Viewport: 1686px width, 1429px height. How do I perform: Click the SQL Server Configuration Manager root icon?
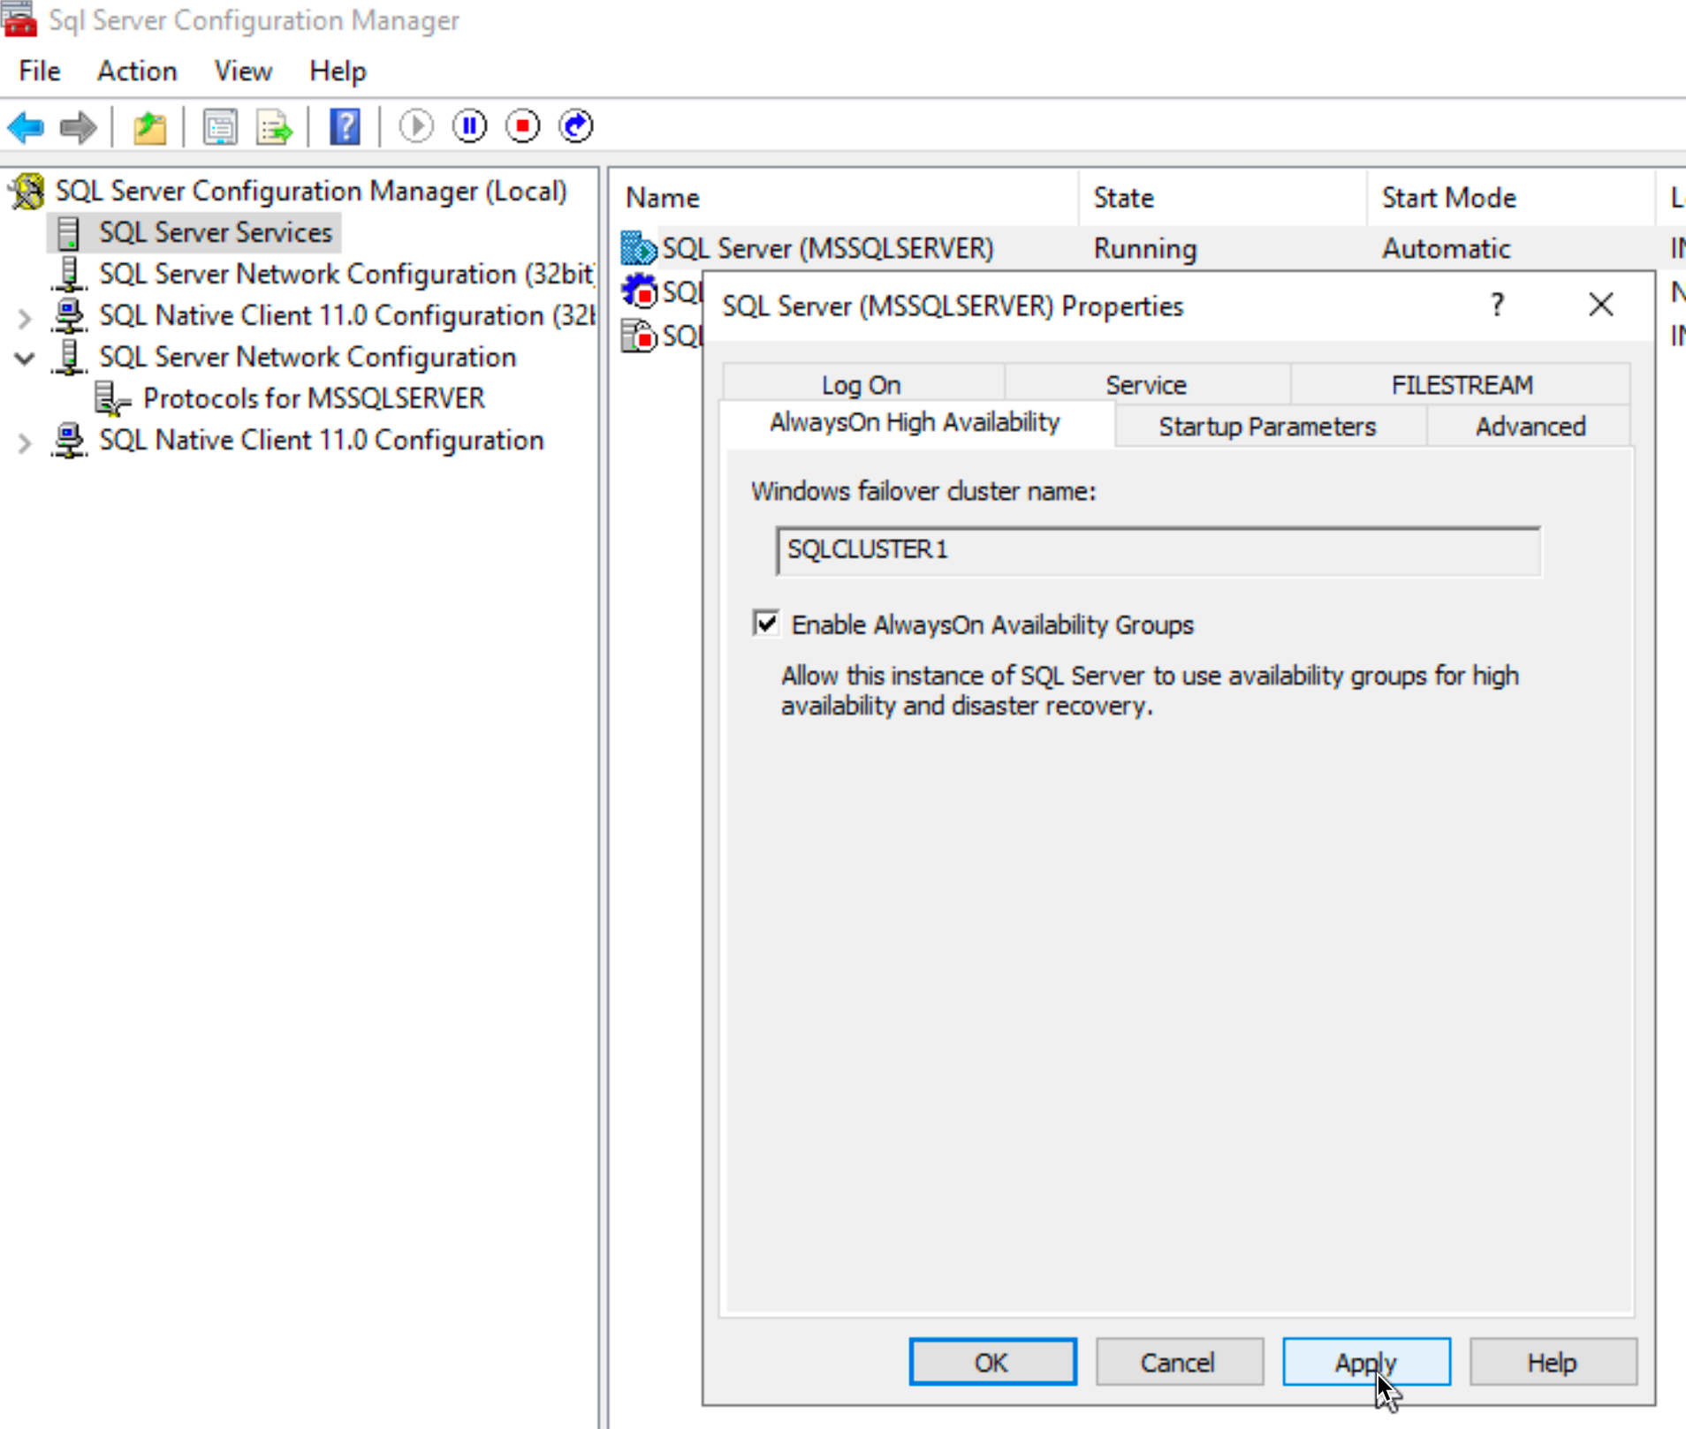pos(27,191)
